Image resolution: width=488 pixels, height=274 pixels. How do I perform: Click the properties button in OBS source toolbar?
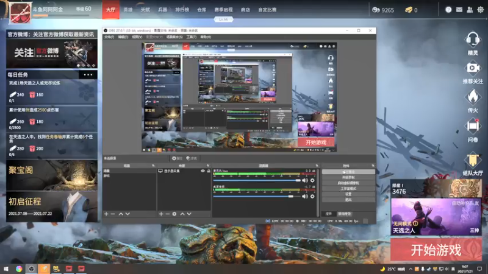coord(177,158)
